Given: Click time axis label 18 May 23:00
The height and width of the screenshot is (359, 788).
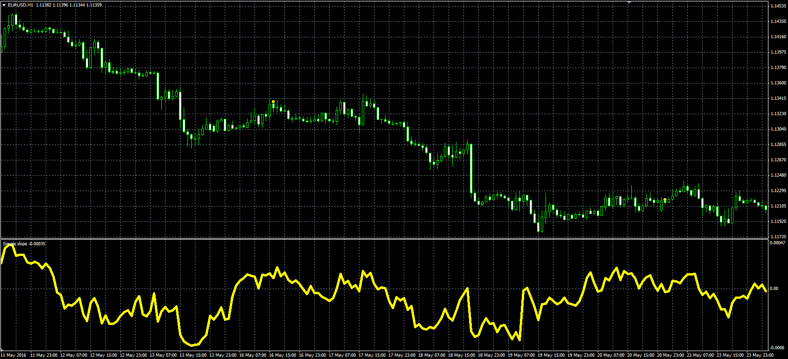Looking at the screenshot, I should point(491,355).
